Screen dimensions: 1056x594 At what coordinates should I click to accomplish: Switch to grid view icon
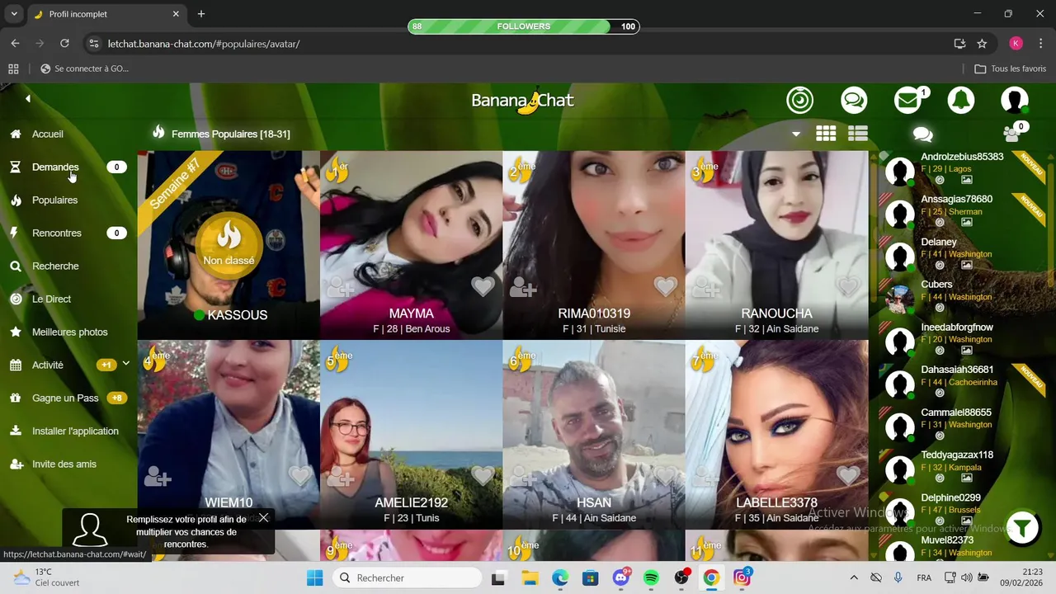coord(826,134)
